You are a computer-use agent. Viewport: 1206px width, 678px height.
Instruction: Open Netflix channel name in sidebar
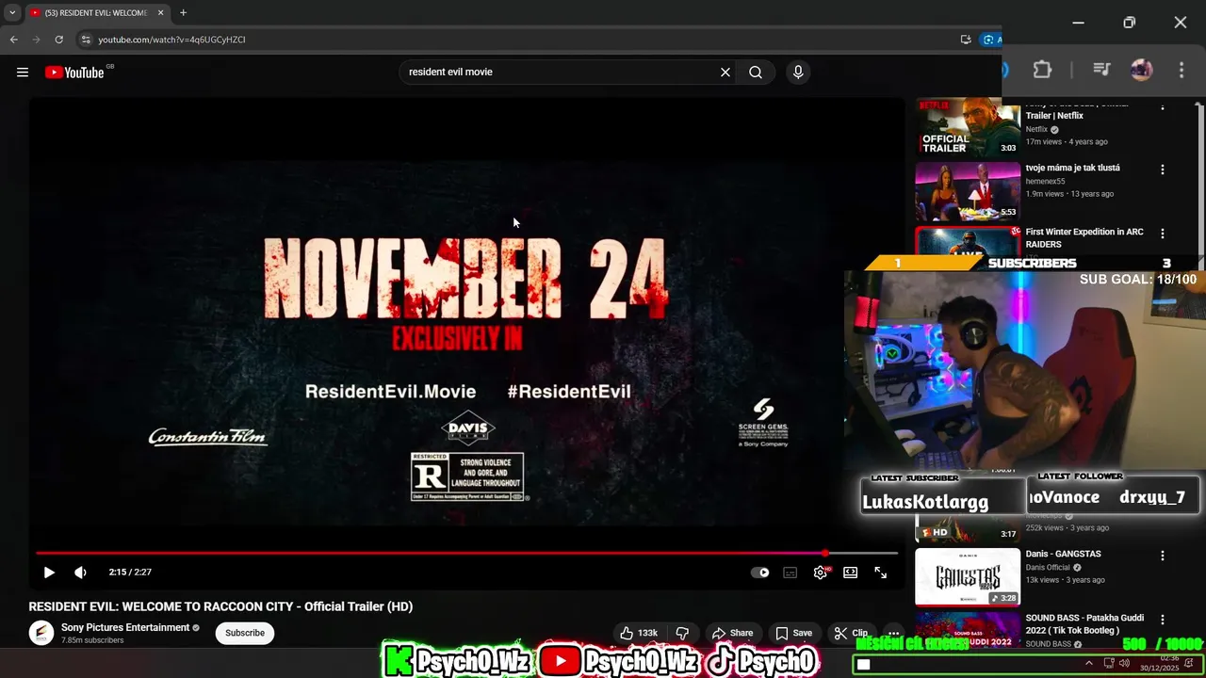pos(1036,129)
